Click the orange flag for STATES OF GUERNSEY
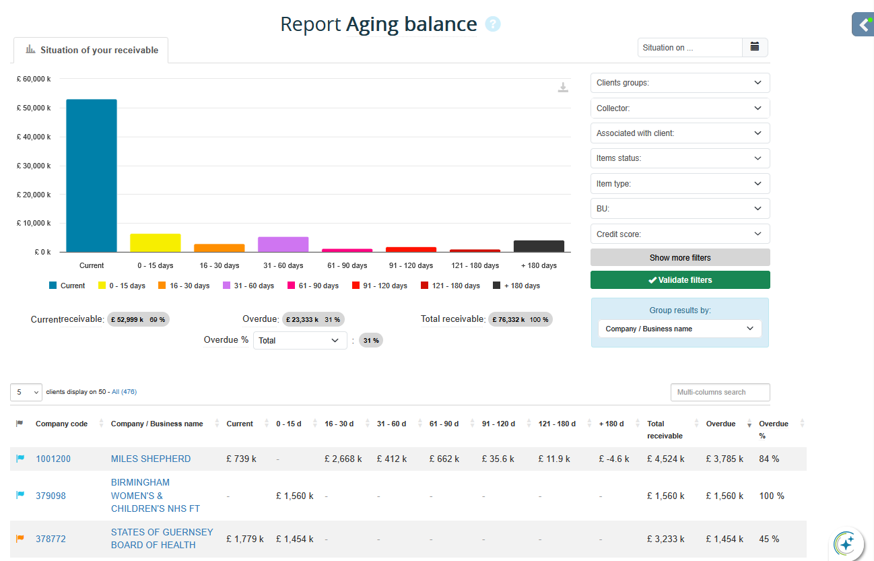Image resolution: width=874 pixels, height=561 pixels. (20, 539)
